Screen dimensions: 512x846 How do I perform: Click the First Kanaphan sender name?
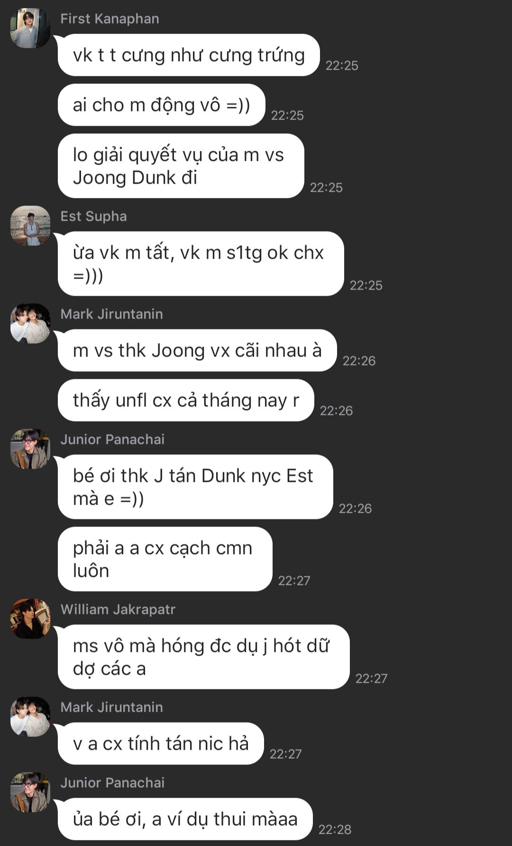point(110,19)
